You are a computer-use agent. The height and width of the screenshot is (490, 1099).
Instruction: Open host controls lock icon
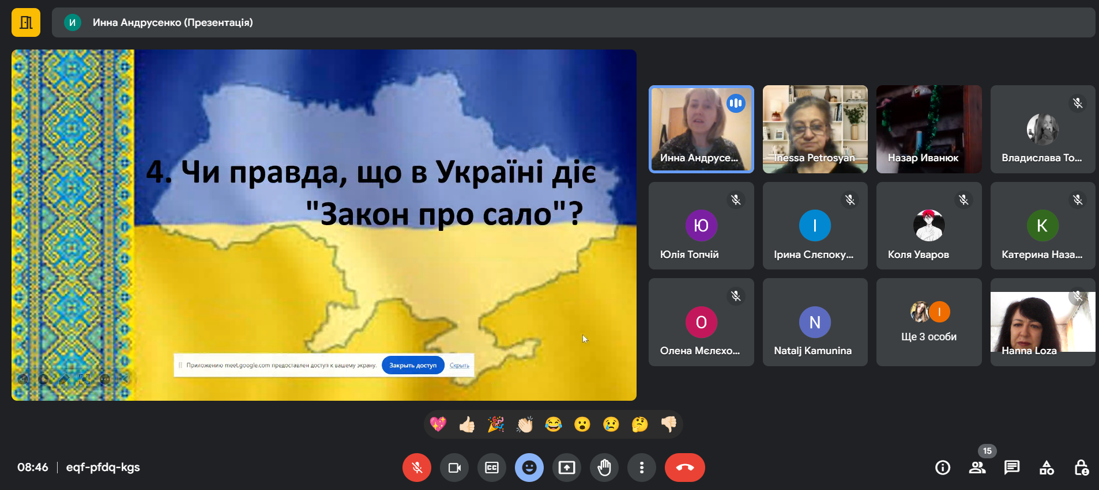click(x=1081, y=468)
